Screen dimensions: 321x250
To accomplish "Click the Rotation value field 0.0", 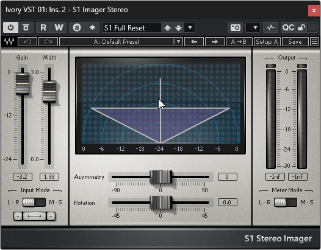I will pyautogui.click(x=228, y=202).
